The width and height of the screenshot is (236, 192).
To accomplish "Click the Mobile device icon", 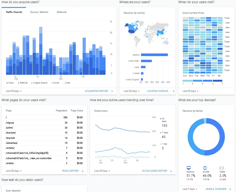I will coord(205,168).
